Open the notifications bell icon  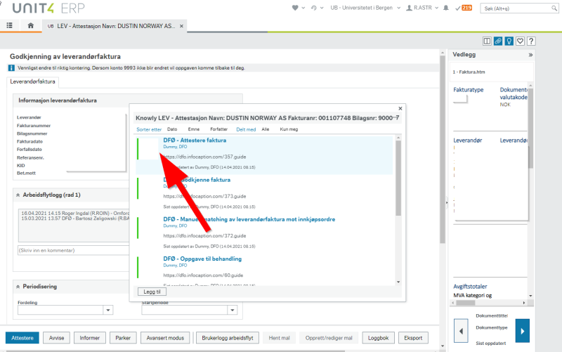[x=446, y=8]
